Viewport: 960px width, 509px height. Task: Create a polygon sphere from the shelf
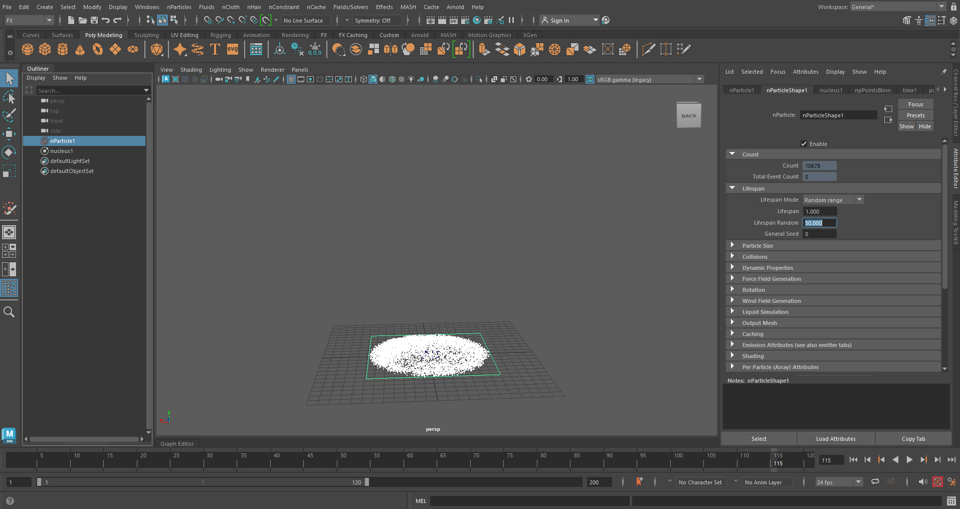point(28,49)
